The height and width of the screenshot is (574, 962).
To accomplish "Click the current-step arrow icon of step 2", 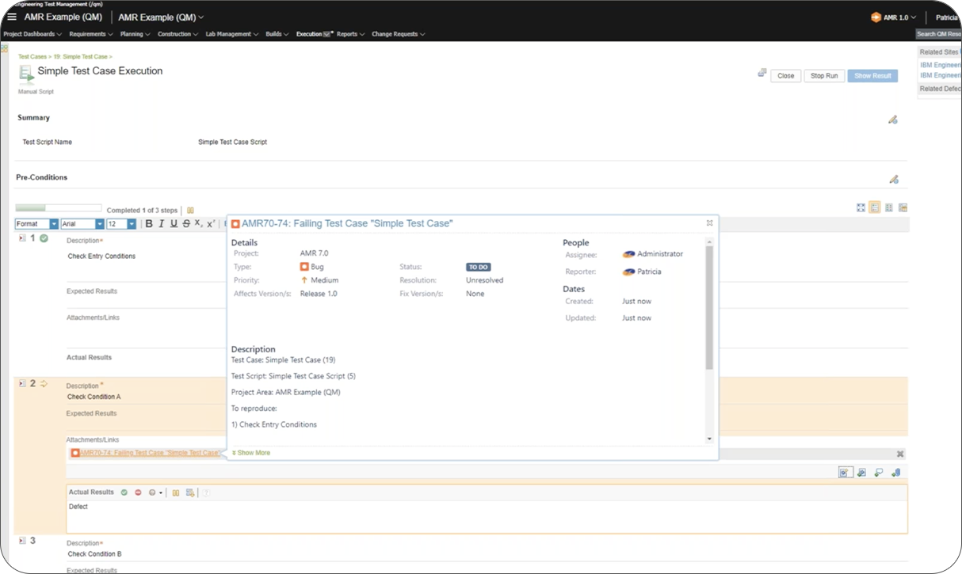I will 44,383.
